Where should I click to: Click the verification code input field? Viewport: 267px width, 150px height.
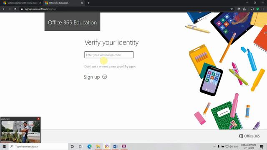point(109,55)
